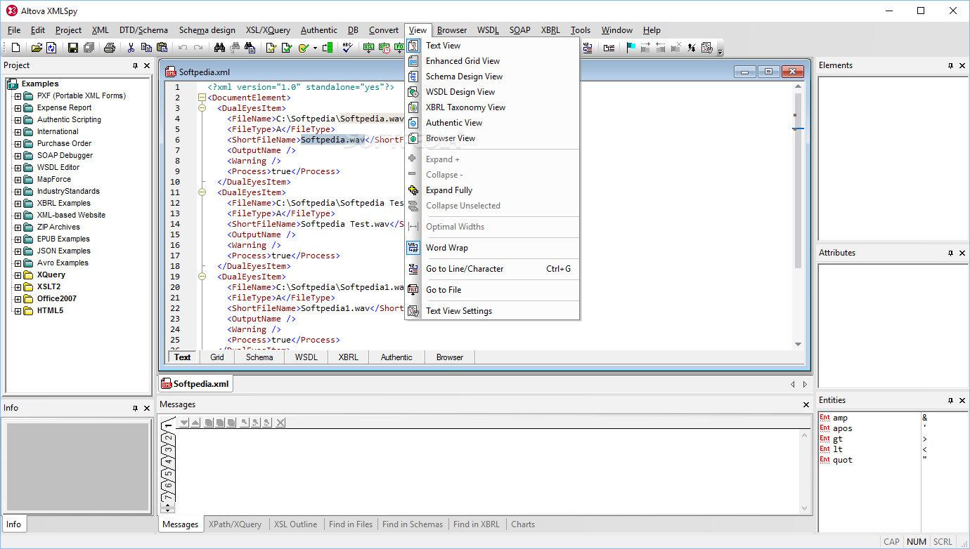Click the clear messages X icon
Viewport: 970px width, 549px height.
(280, 423)
